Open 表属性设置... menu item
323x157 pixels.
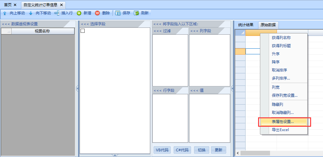coord(284,122)
